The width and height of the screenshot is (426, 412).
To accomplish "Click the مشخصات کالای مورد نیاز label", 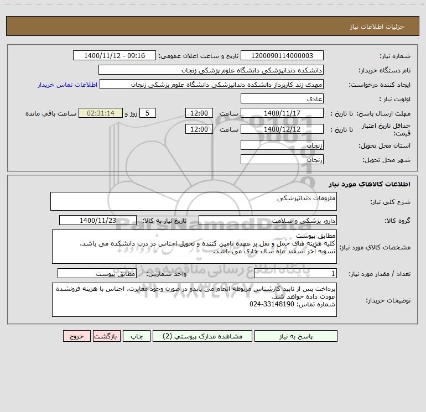I will 375,247.
